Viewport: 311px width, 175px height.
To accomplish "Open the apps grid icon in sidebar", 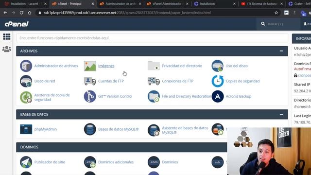I will pyautogui.click(x=6, y=37).
